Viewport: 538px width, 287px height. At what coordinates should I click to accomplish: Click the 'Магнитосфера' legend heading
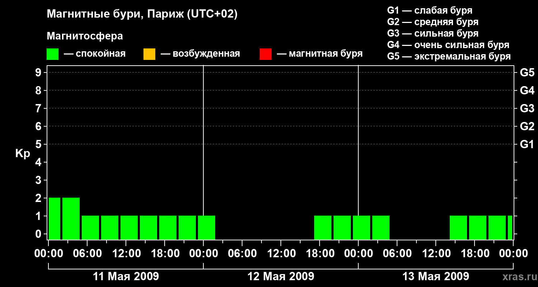point(85,36)
